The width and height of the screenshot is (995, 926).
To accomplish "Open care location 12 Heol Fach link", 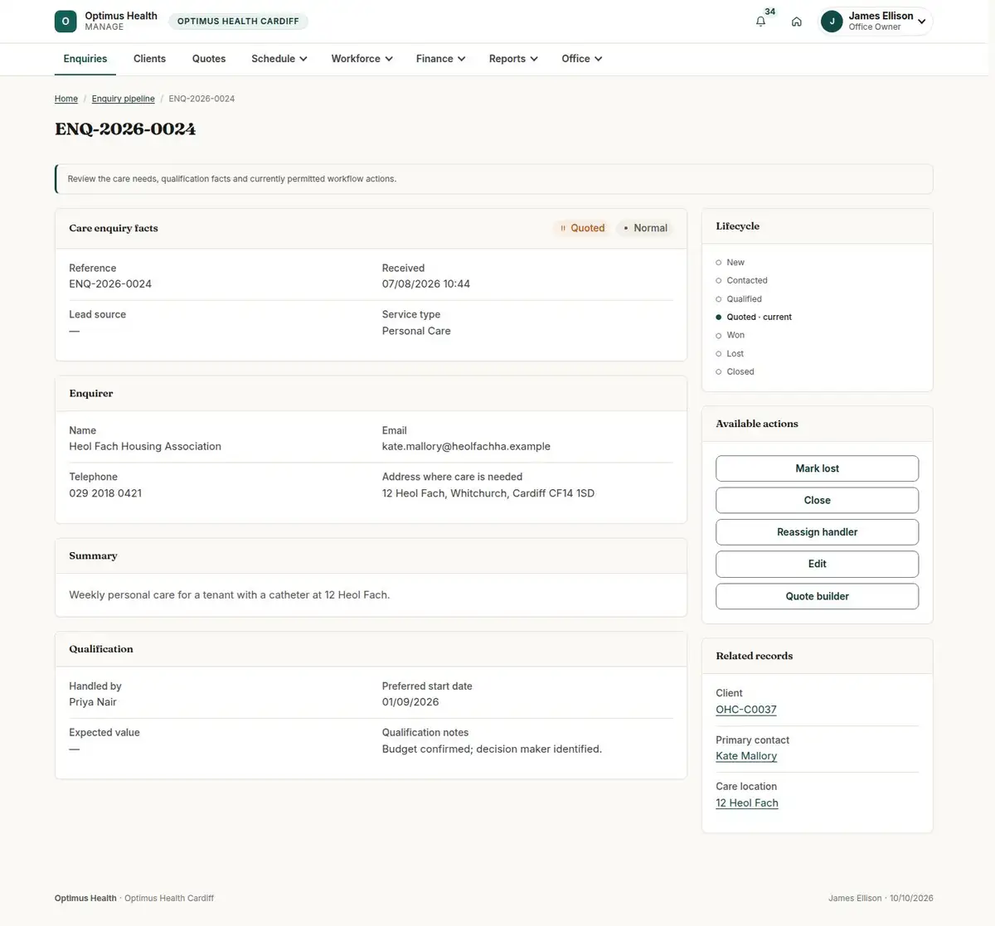I will click(x=747, y=802).
